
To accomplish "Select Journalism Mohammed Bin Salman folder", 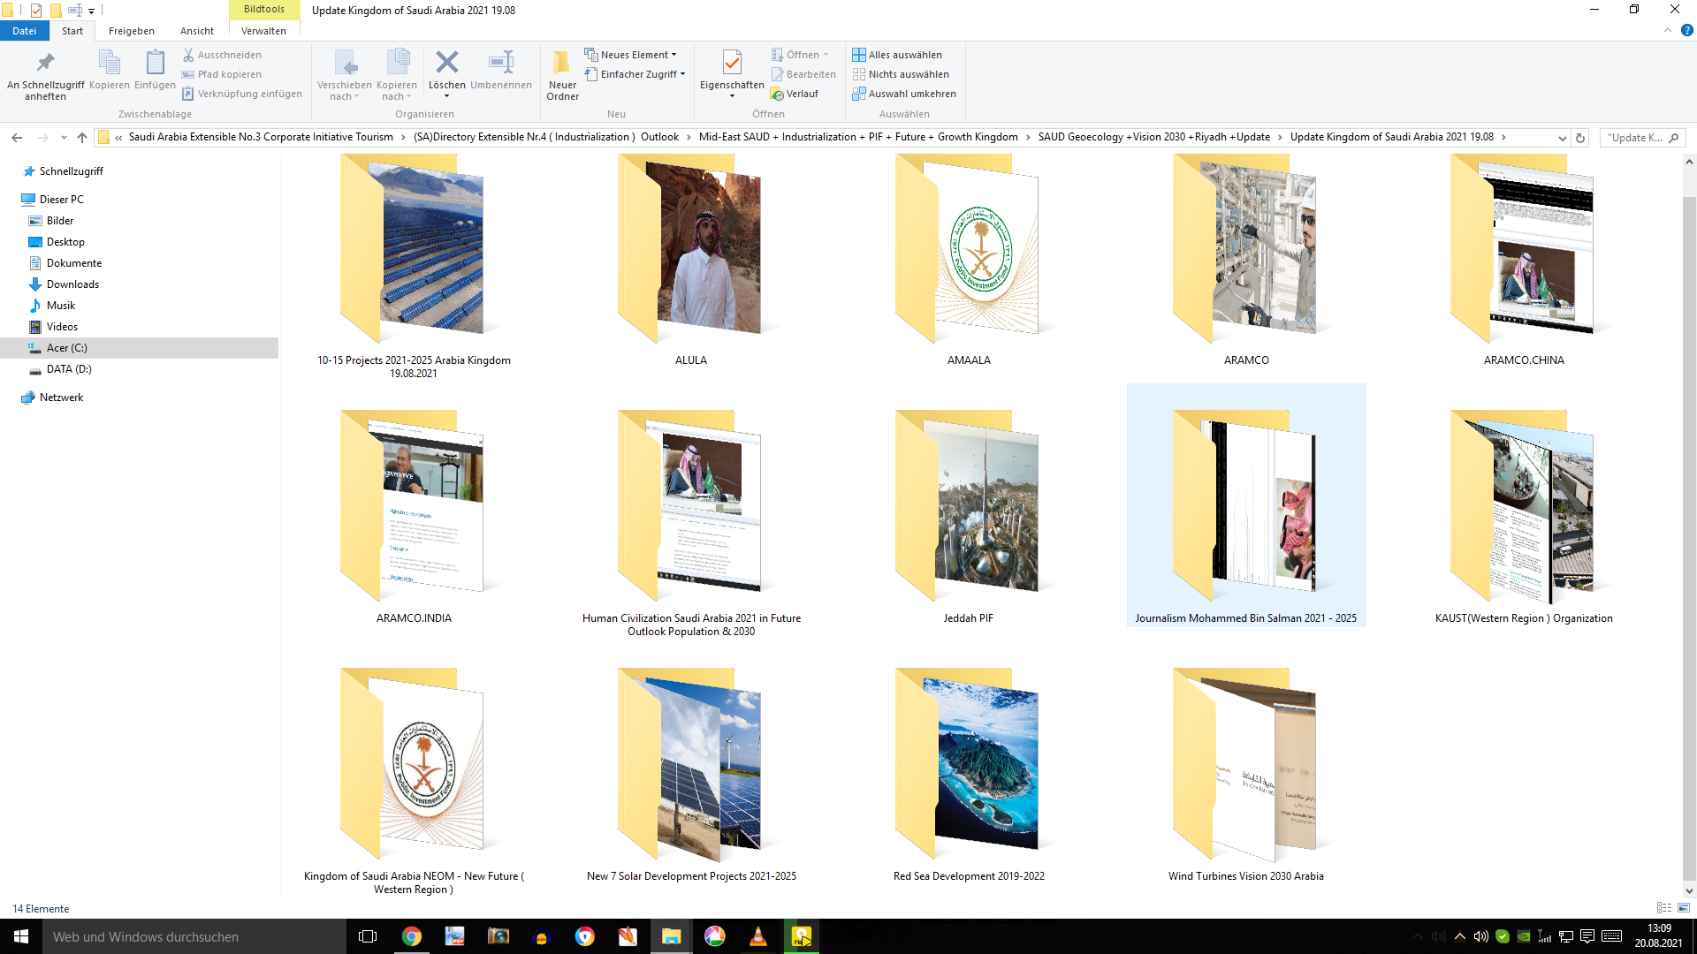I will [1245, 506].
